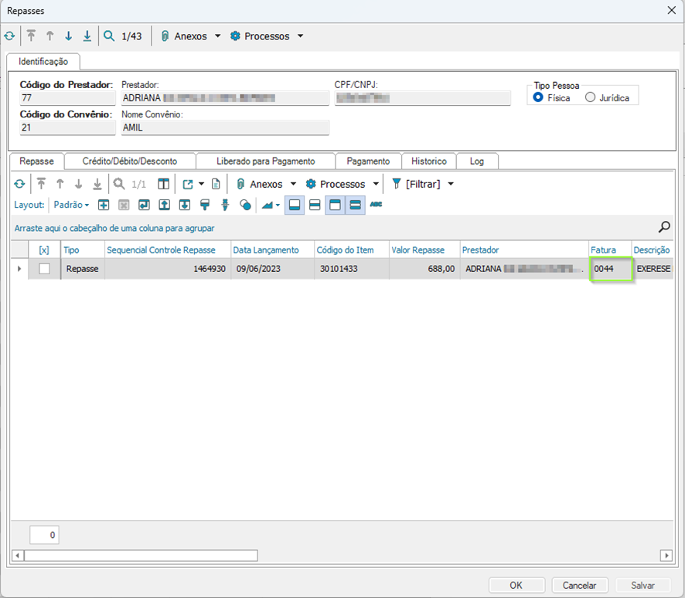
Task: Expand grid Processos dropdown arrow
Action: pyautogui.click(x=376, y=184)
